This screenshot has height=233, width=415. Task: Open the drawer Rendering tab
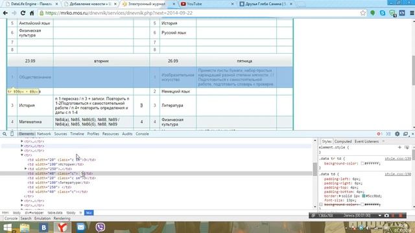[62, 219]
